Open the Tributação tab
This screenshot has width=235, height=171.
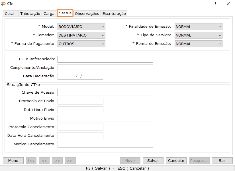click(30, 13)
